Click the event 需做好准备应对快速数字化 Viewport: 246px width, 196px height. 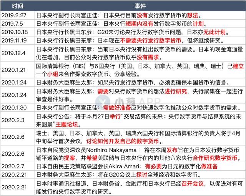(x=140, y=108)
